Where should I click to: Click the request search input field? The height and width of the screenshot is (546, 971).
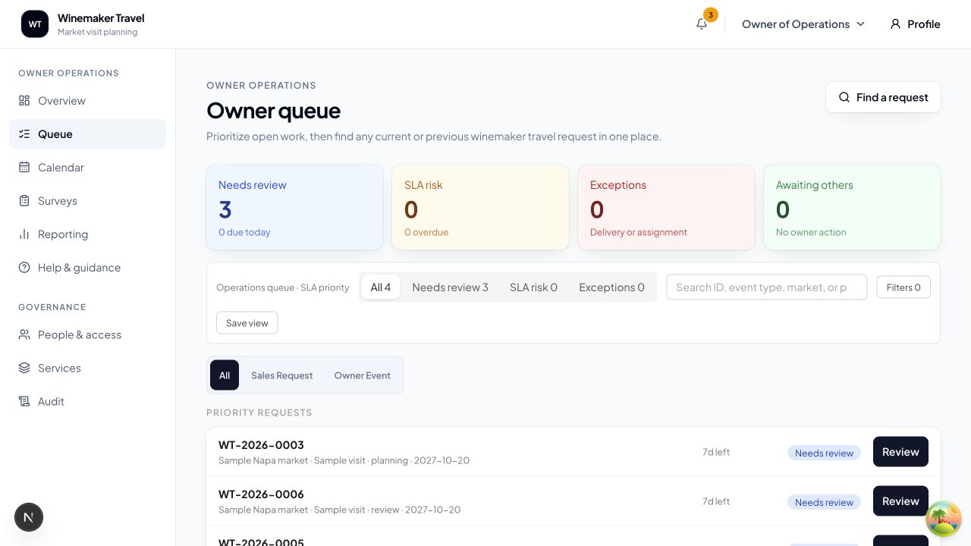click(767, 287)
